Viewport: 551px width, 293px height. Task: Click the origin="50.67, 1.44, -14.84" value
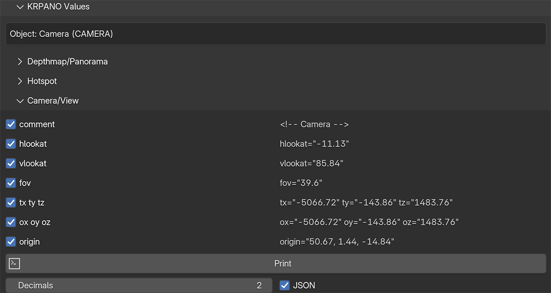(x=337, y=242)
